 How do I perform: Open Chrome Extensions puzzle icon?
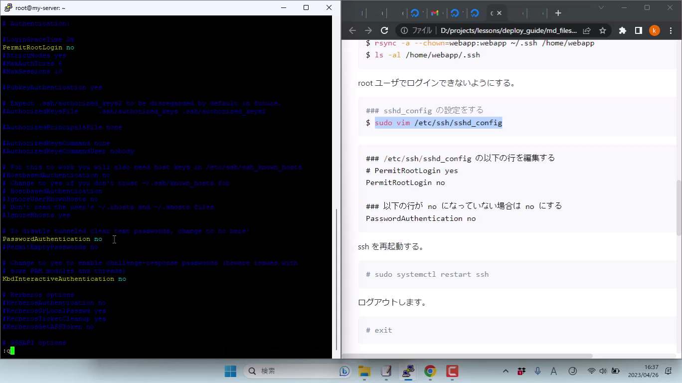622,30
